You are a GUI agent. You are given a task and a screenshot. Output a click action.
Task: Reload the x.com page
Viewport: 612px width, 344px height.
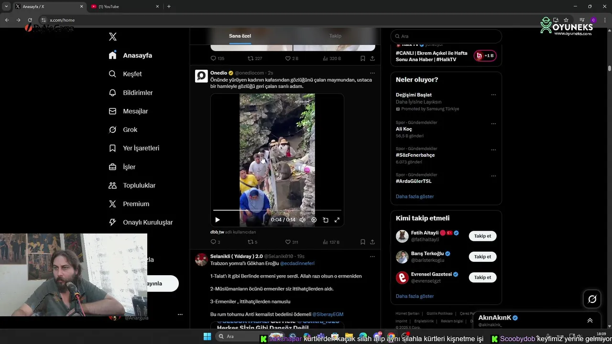(30, 20)
